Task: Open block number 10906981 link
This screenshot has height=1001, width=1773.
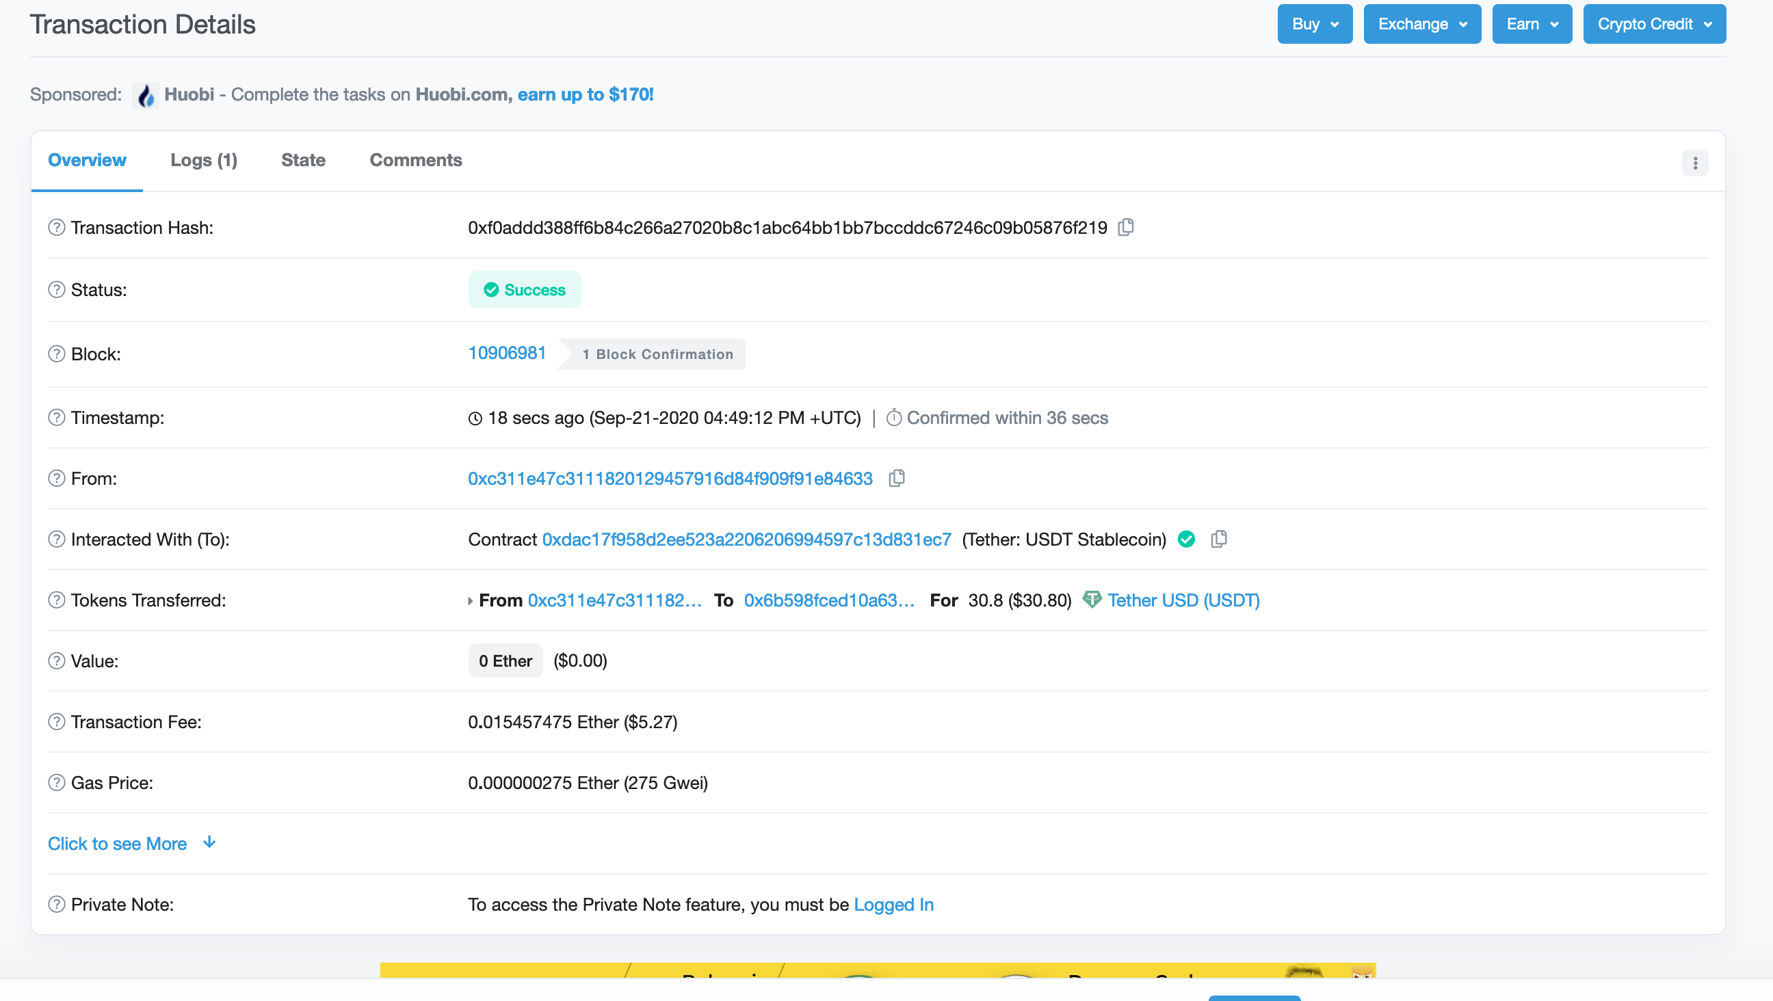Action: (x=507, y=353)
